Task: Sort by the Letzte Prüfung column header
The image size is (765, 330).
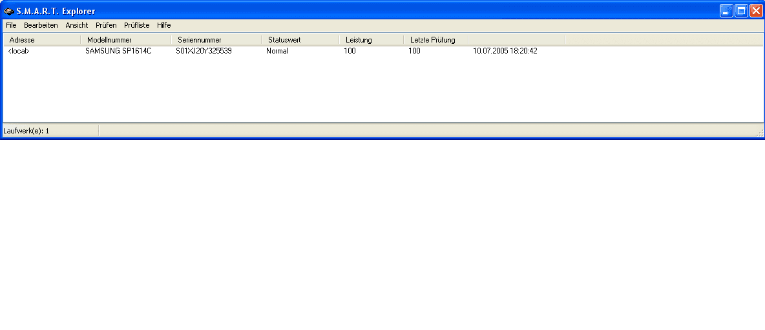Action: pyautogui.click(x=436, y=40)
